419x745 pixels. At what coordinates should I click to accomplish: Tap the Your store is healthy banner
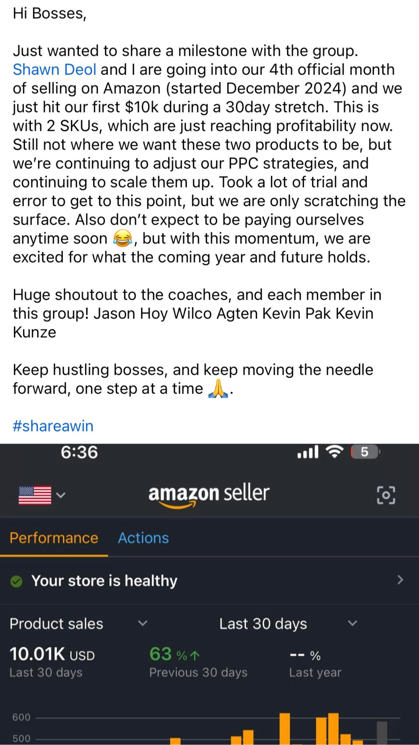click(x=104, y=581)
